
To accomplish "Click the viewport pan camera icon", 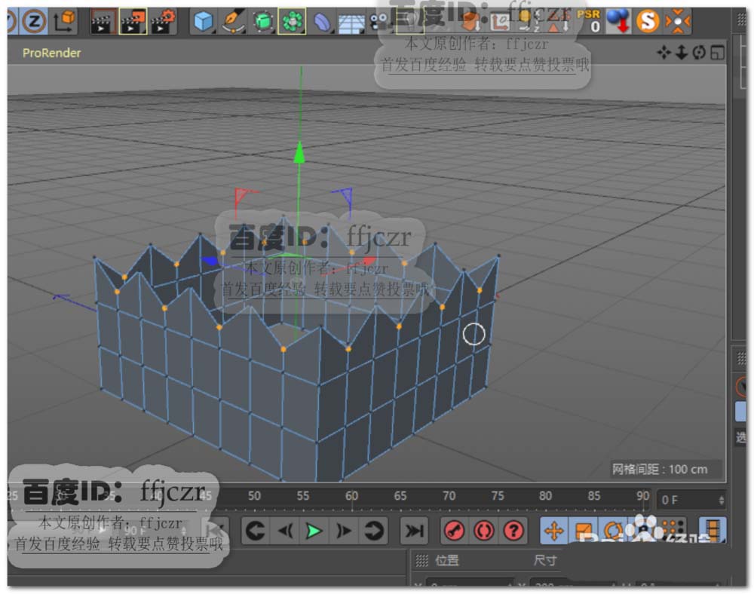I will (x=664, y=52).
